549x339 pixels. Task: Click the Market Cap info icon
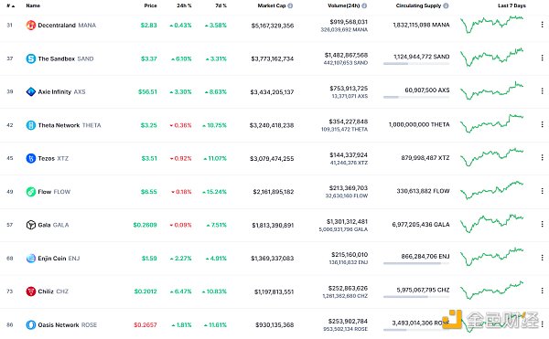tap(290, 5)
